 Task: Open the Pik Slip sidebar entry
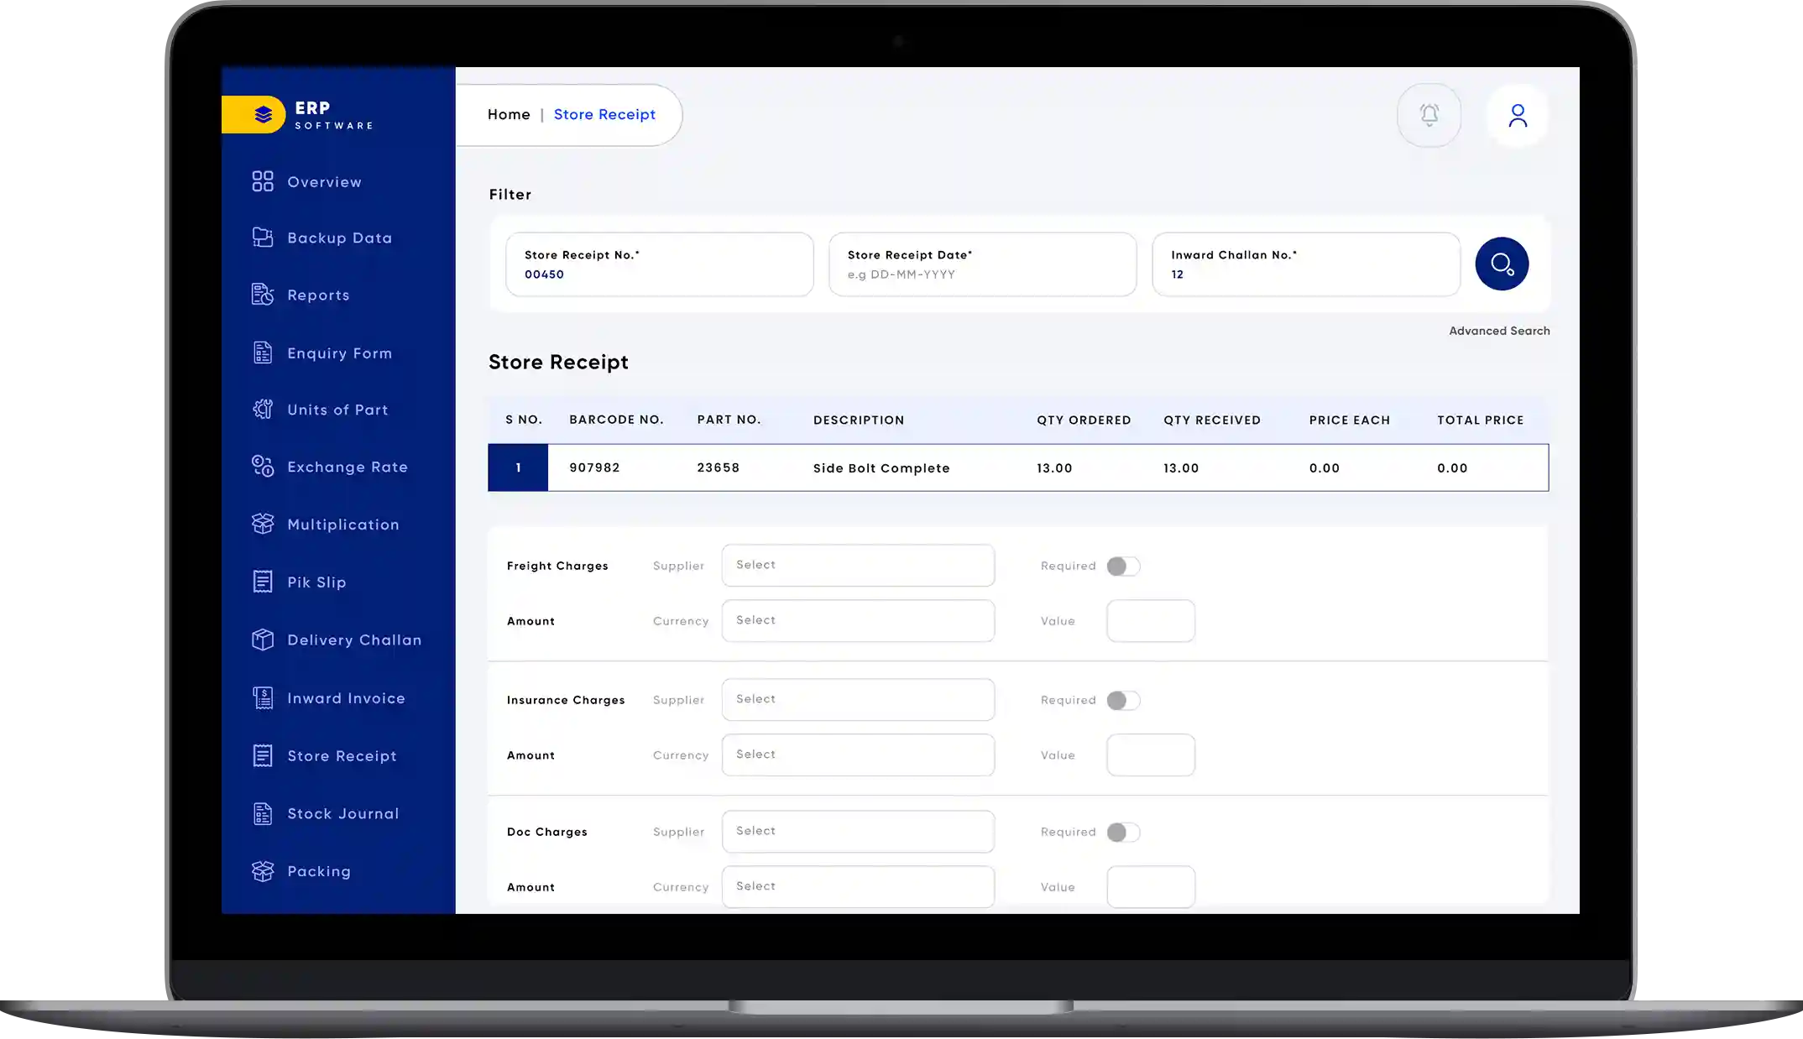click(316, 582)
